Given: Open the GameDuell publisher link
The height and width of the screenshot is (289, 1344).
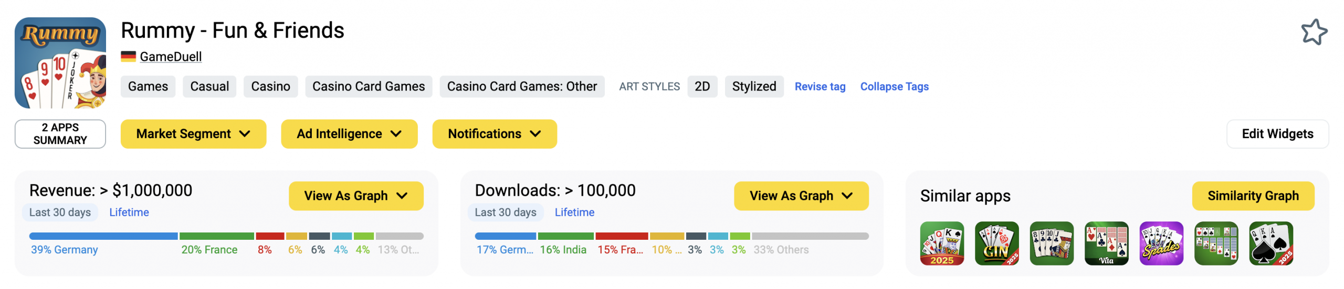Looking at the screenshot, I should click(171, 57).
